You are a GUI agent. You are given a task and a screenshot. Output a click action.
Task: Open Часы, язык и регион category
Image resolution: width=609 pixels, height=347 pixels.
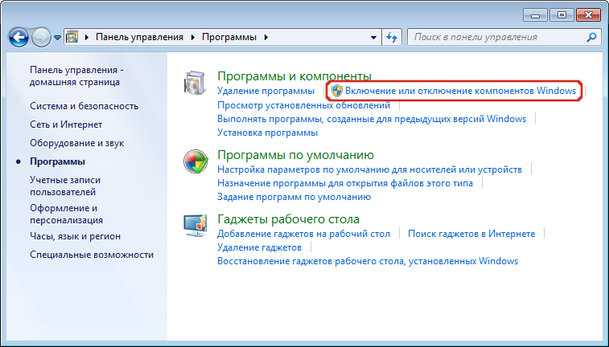click(x=76, y=236)
